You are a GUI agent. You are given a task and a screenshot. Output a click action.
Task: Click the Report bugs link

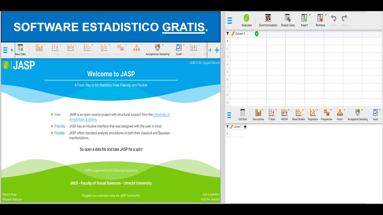(10, 194)
